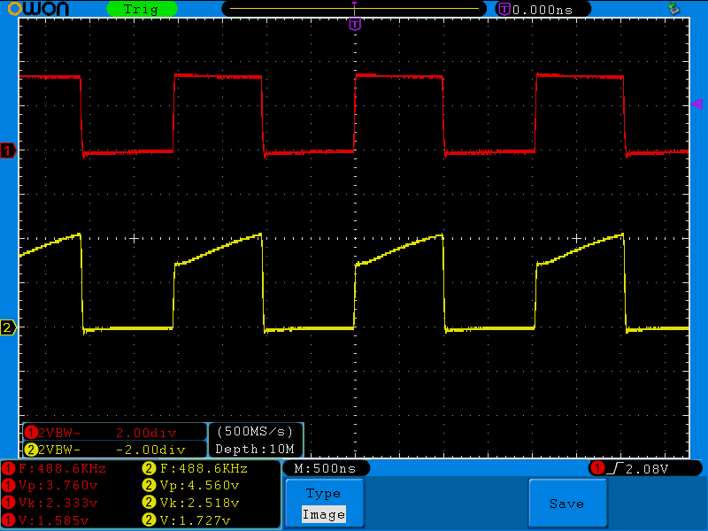Screen dimensions: 708x531
Task: Click the red trigger source channel 1 badge
Action: tap(598, 468)
